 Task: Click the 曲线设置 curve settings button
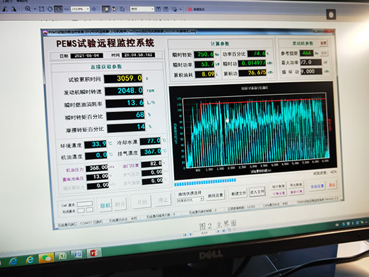(216, 196)
